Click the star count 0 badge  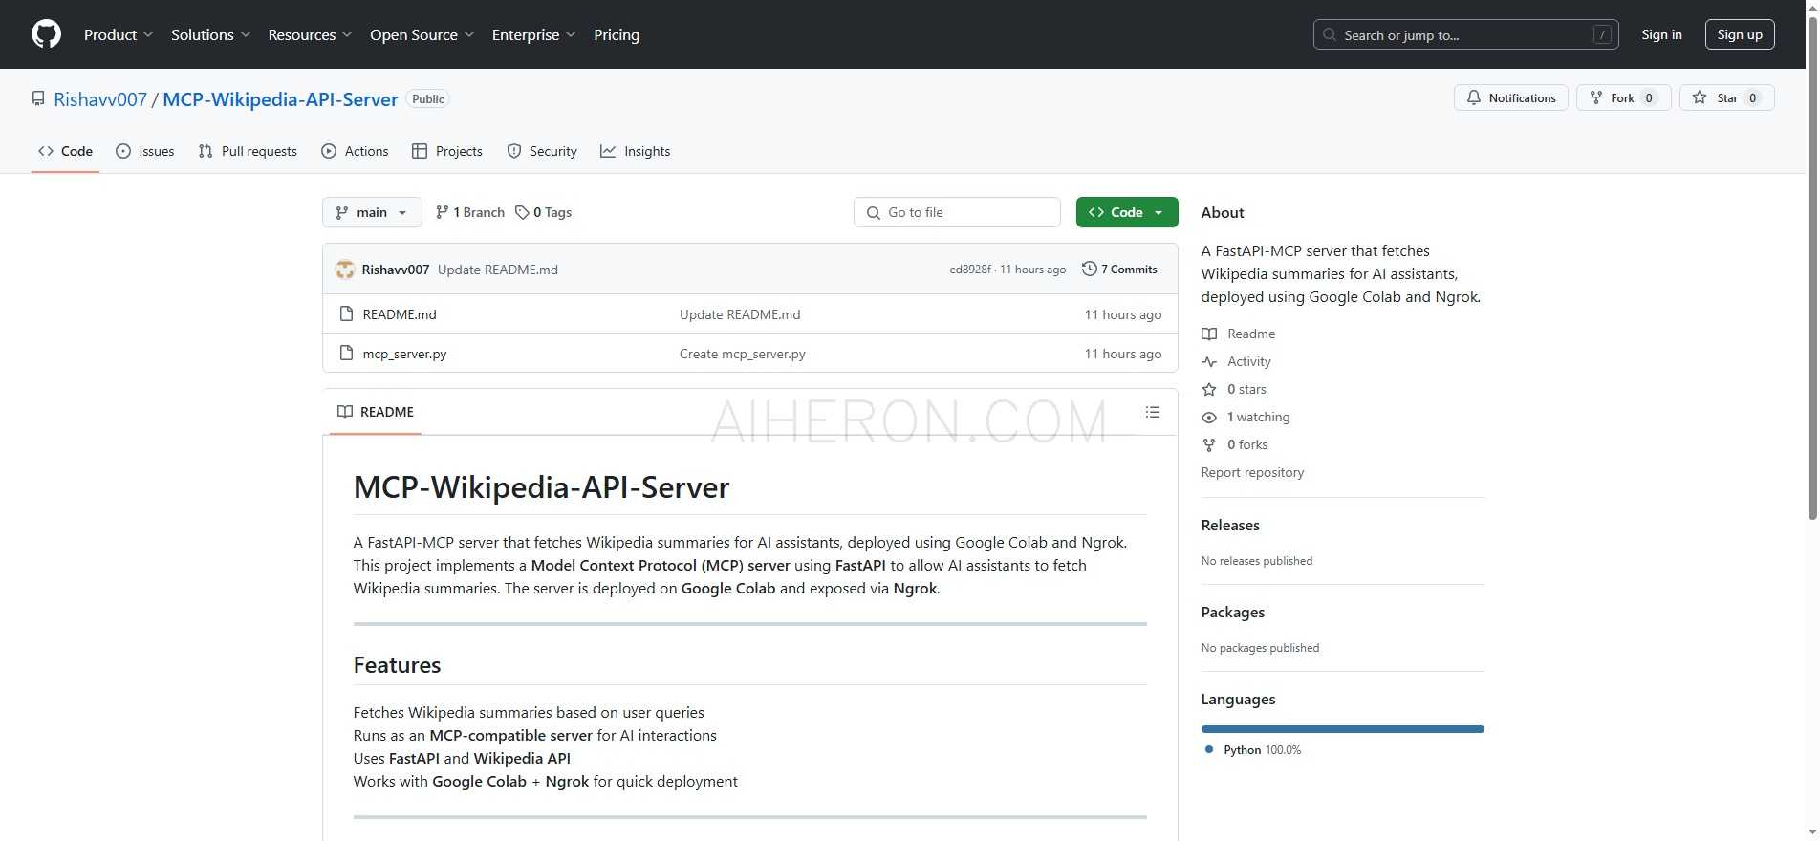pos(1752,97)
